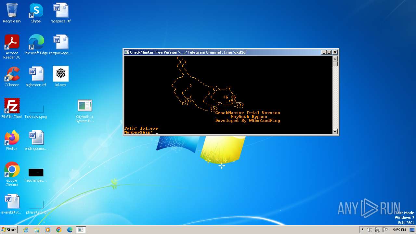Show hidden tray icons arrow

(x=362, y=230)
